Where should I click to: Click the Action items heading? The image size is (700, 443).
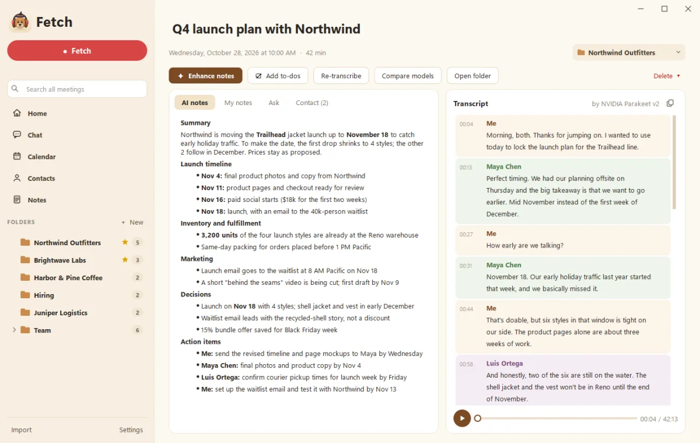[201, 341]
